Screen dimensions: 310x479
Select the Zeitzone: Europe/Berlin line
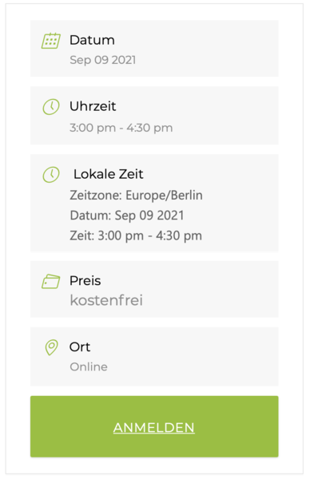click(x=136, y=196)
